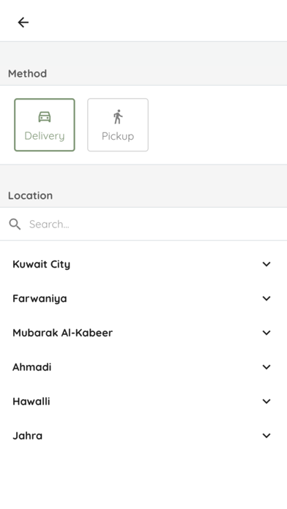Choose Hawalli from the location list
The width and height of the screenshot is (287, 509).
pos(143,401)
